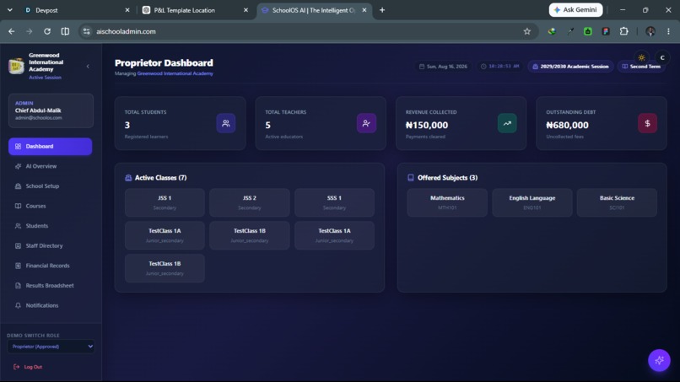Go forward in browser history
The height and width of the screenshot is (382, 680).
coord(29,31)
